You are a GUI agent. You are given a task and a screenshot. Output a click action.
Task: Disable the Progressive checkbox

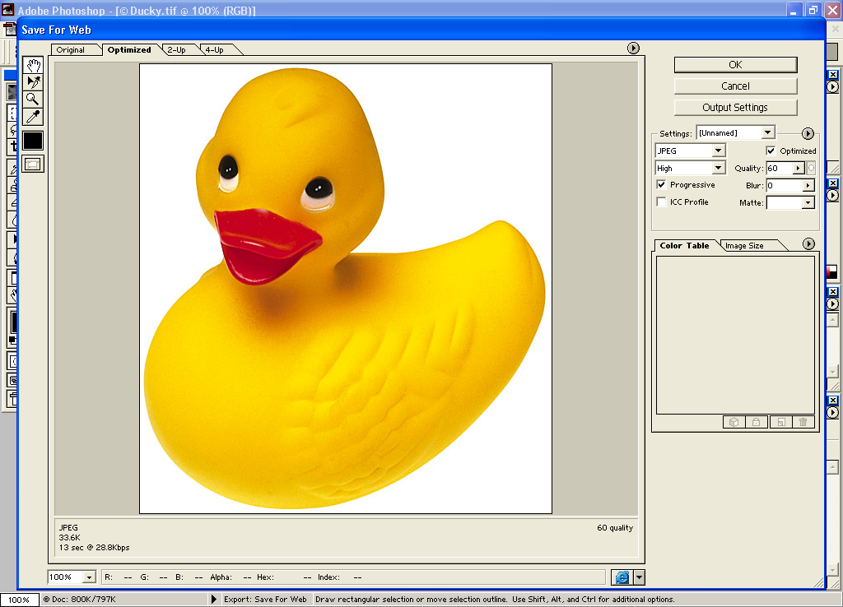pos(661,185)
